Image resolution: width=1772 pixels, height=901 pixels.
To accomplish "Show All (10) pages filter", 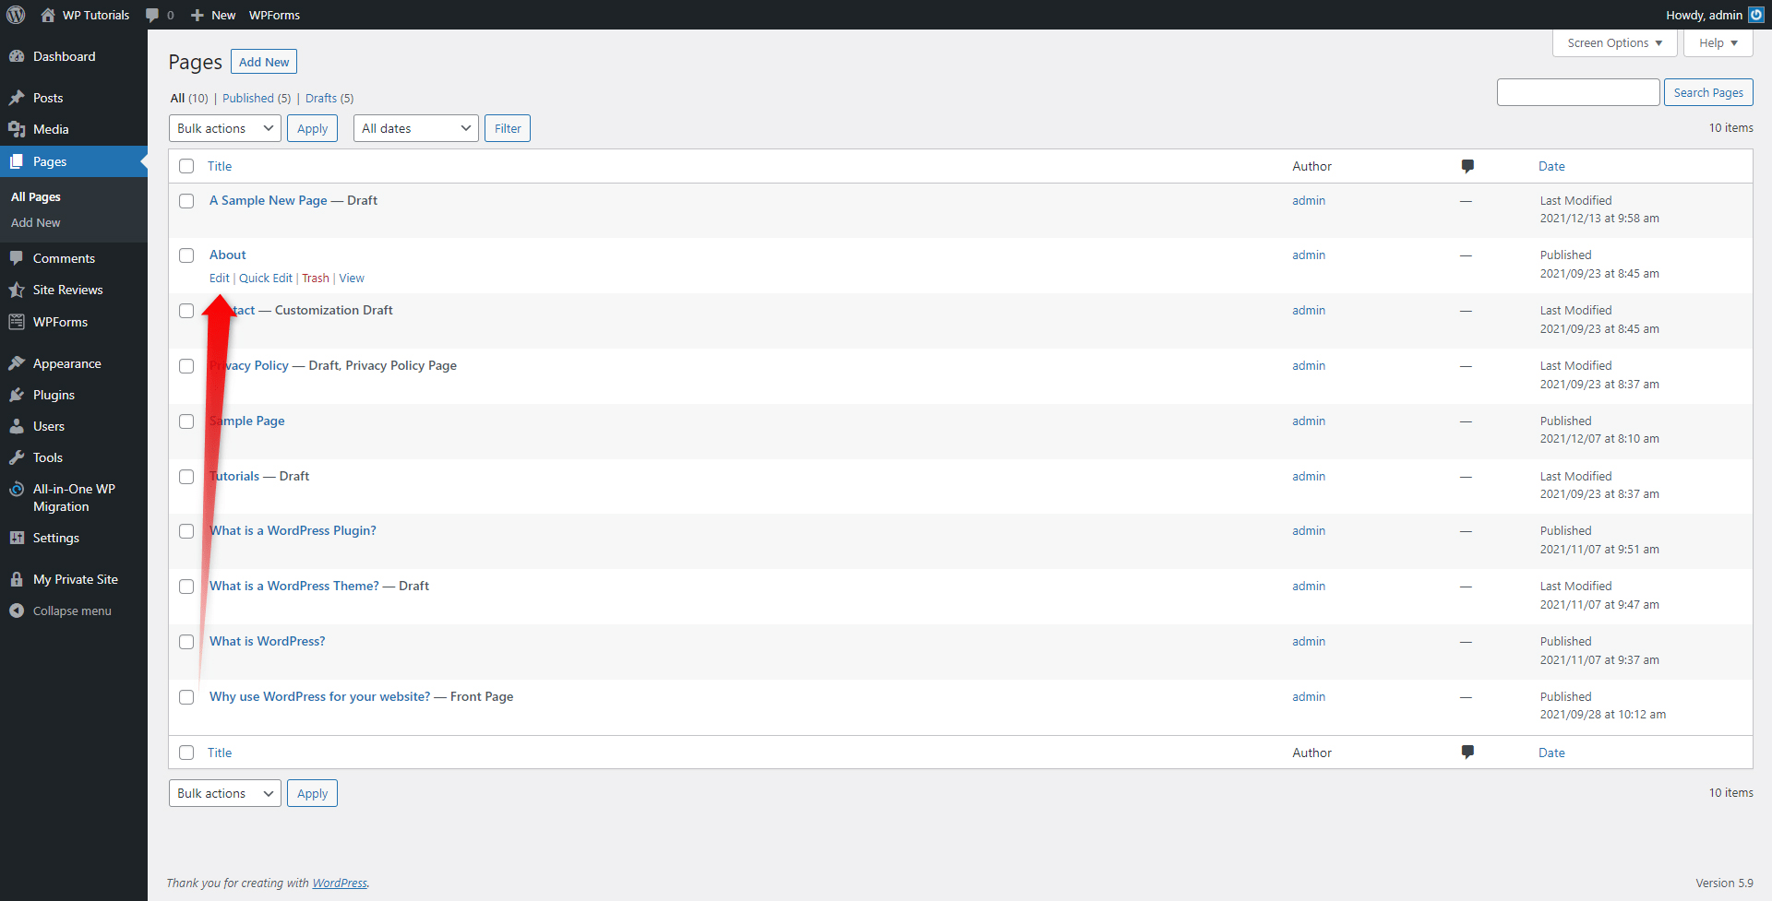I will [x=189, y=98].
